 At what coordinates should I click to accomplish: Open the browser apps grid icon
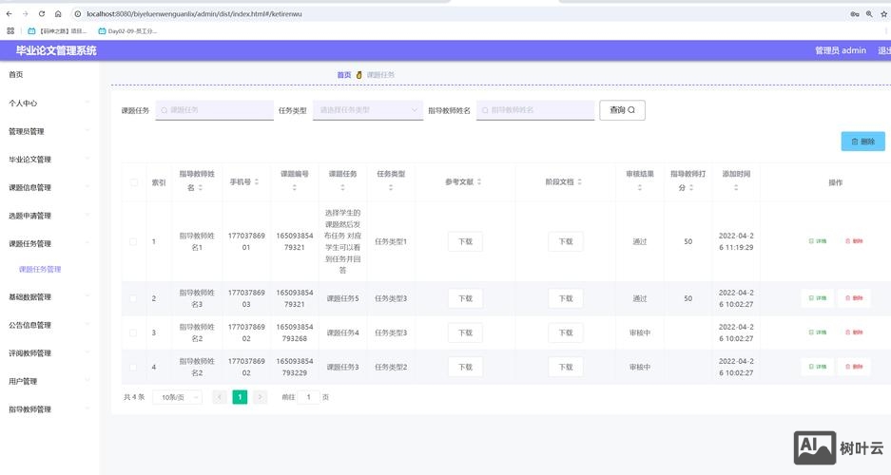click(10, 31)
